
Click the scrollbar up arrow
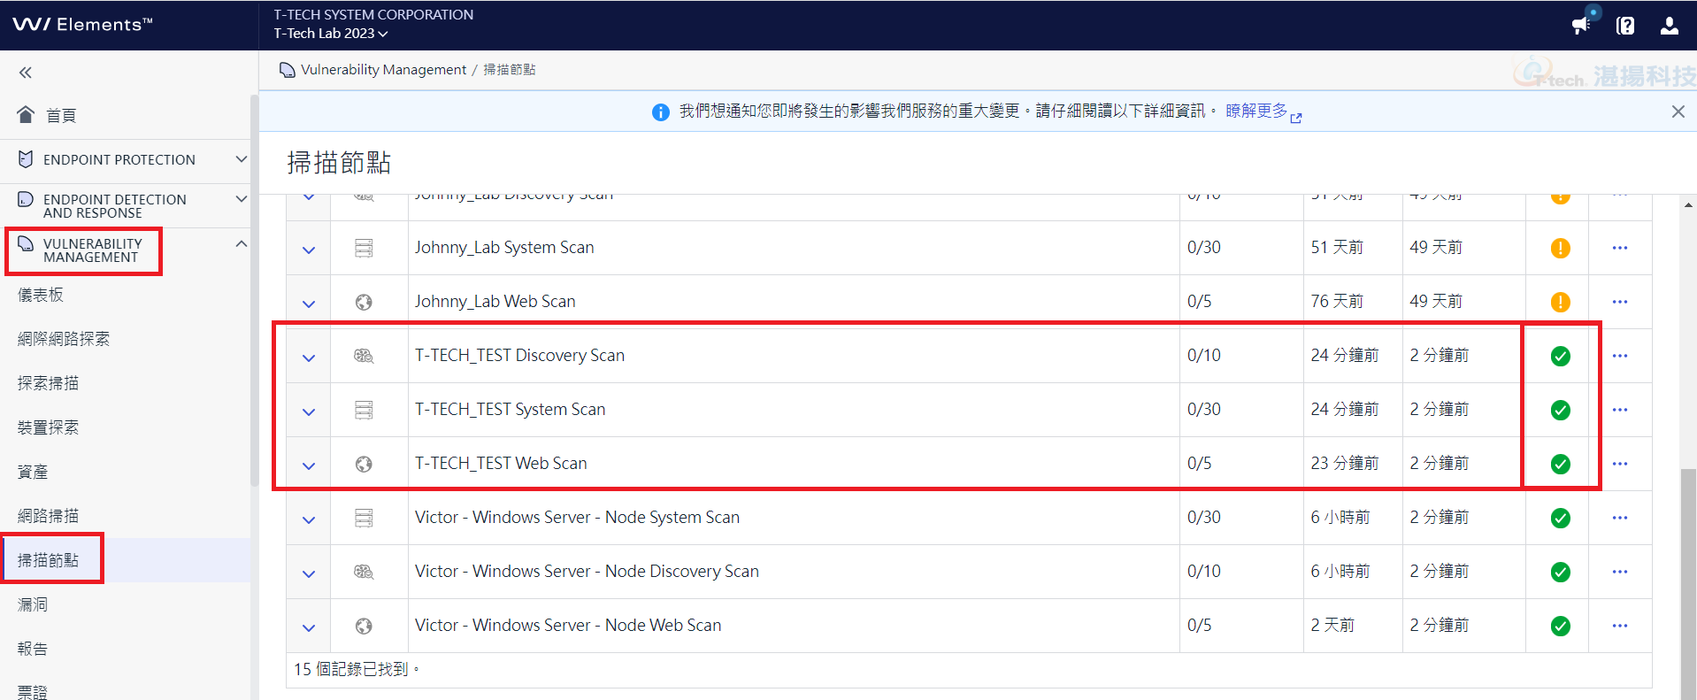coord(1688,204)
